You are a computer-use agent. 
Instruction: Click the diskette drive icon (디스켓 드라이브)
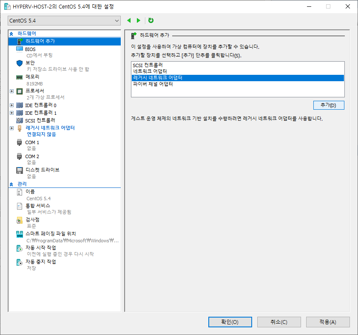point(19,170)
